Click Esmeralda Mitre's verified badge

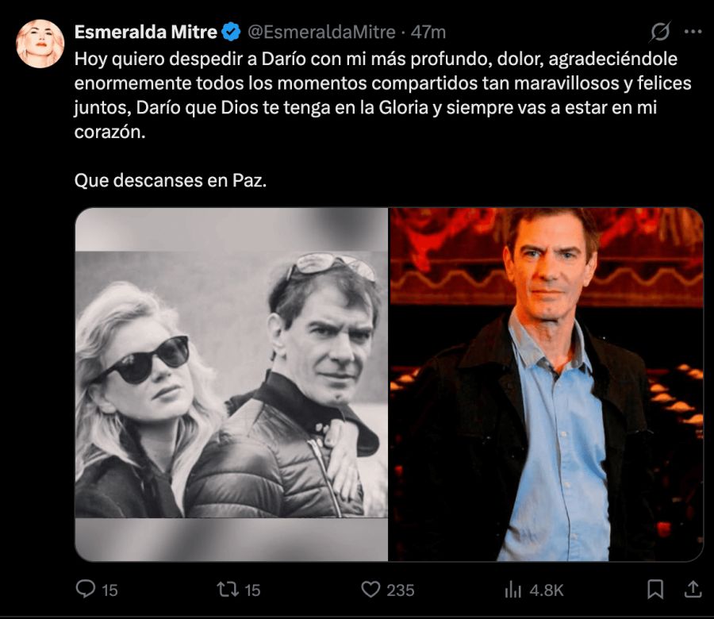pyautogui.click(x=229, y=31)
